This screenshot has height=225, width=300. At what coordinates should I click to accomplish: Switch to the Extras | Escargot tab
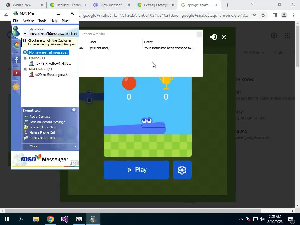click(x=156, y=5)
